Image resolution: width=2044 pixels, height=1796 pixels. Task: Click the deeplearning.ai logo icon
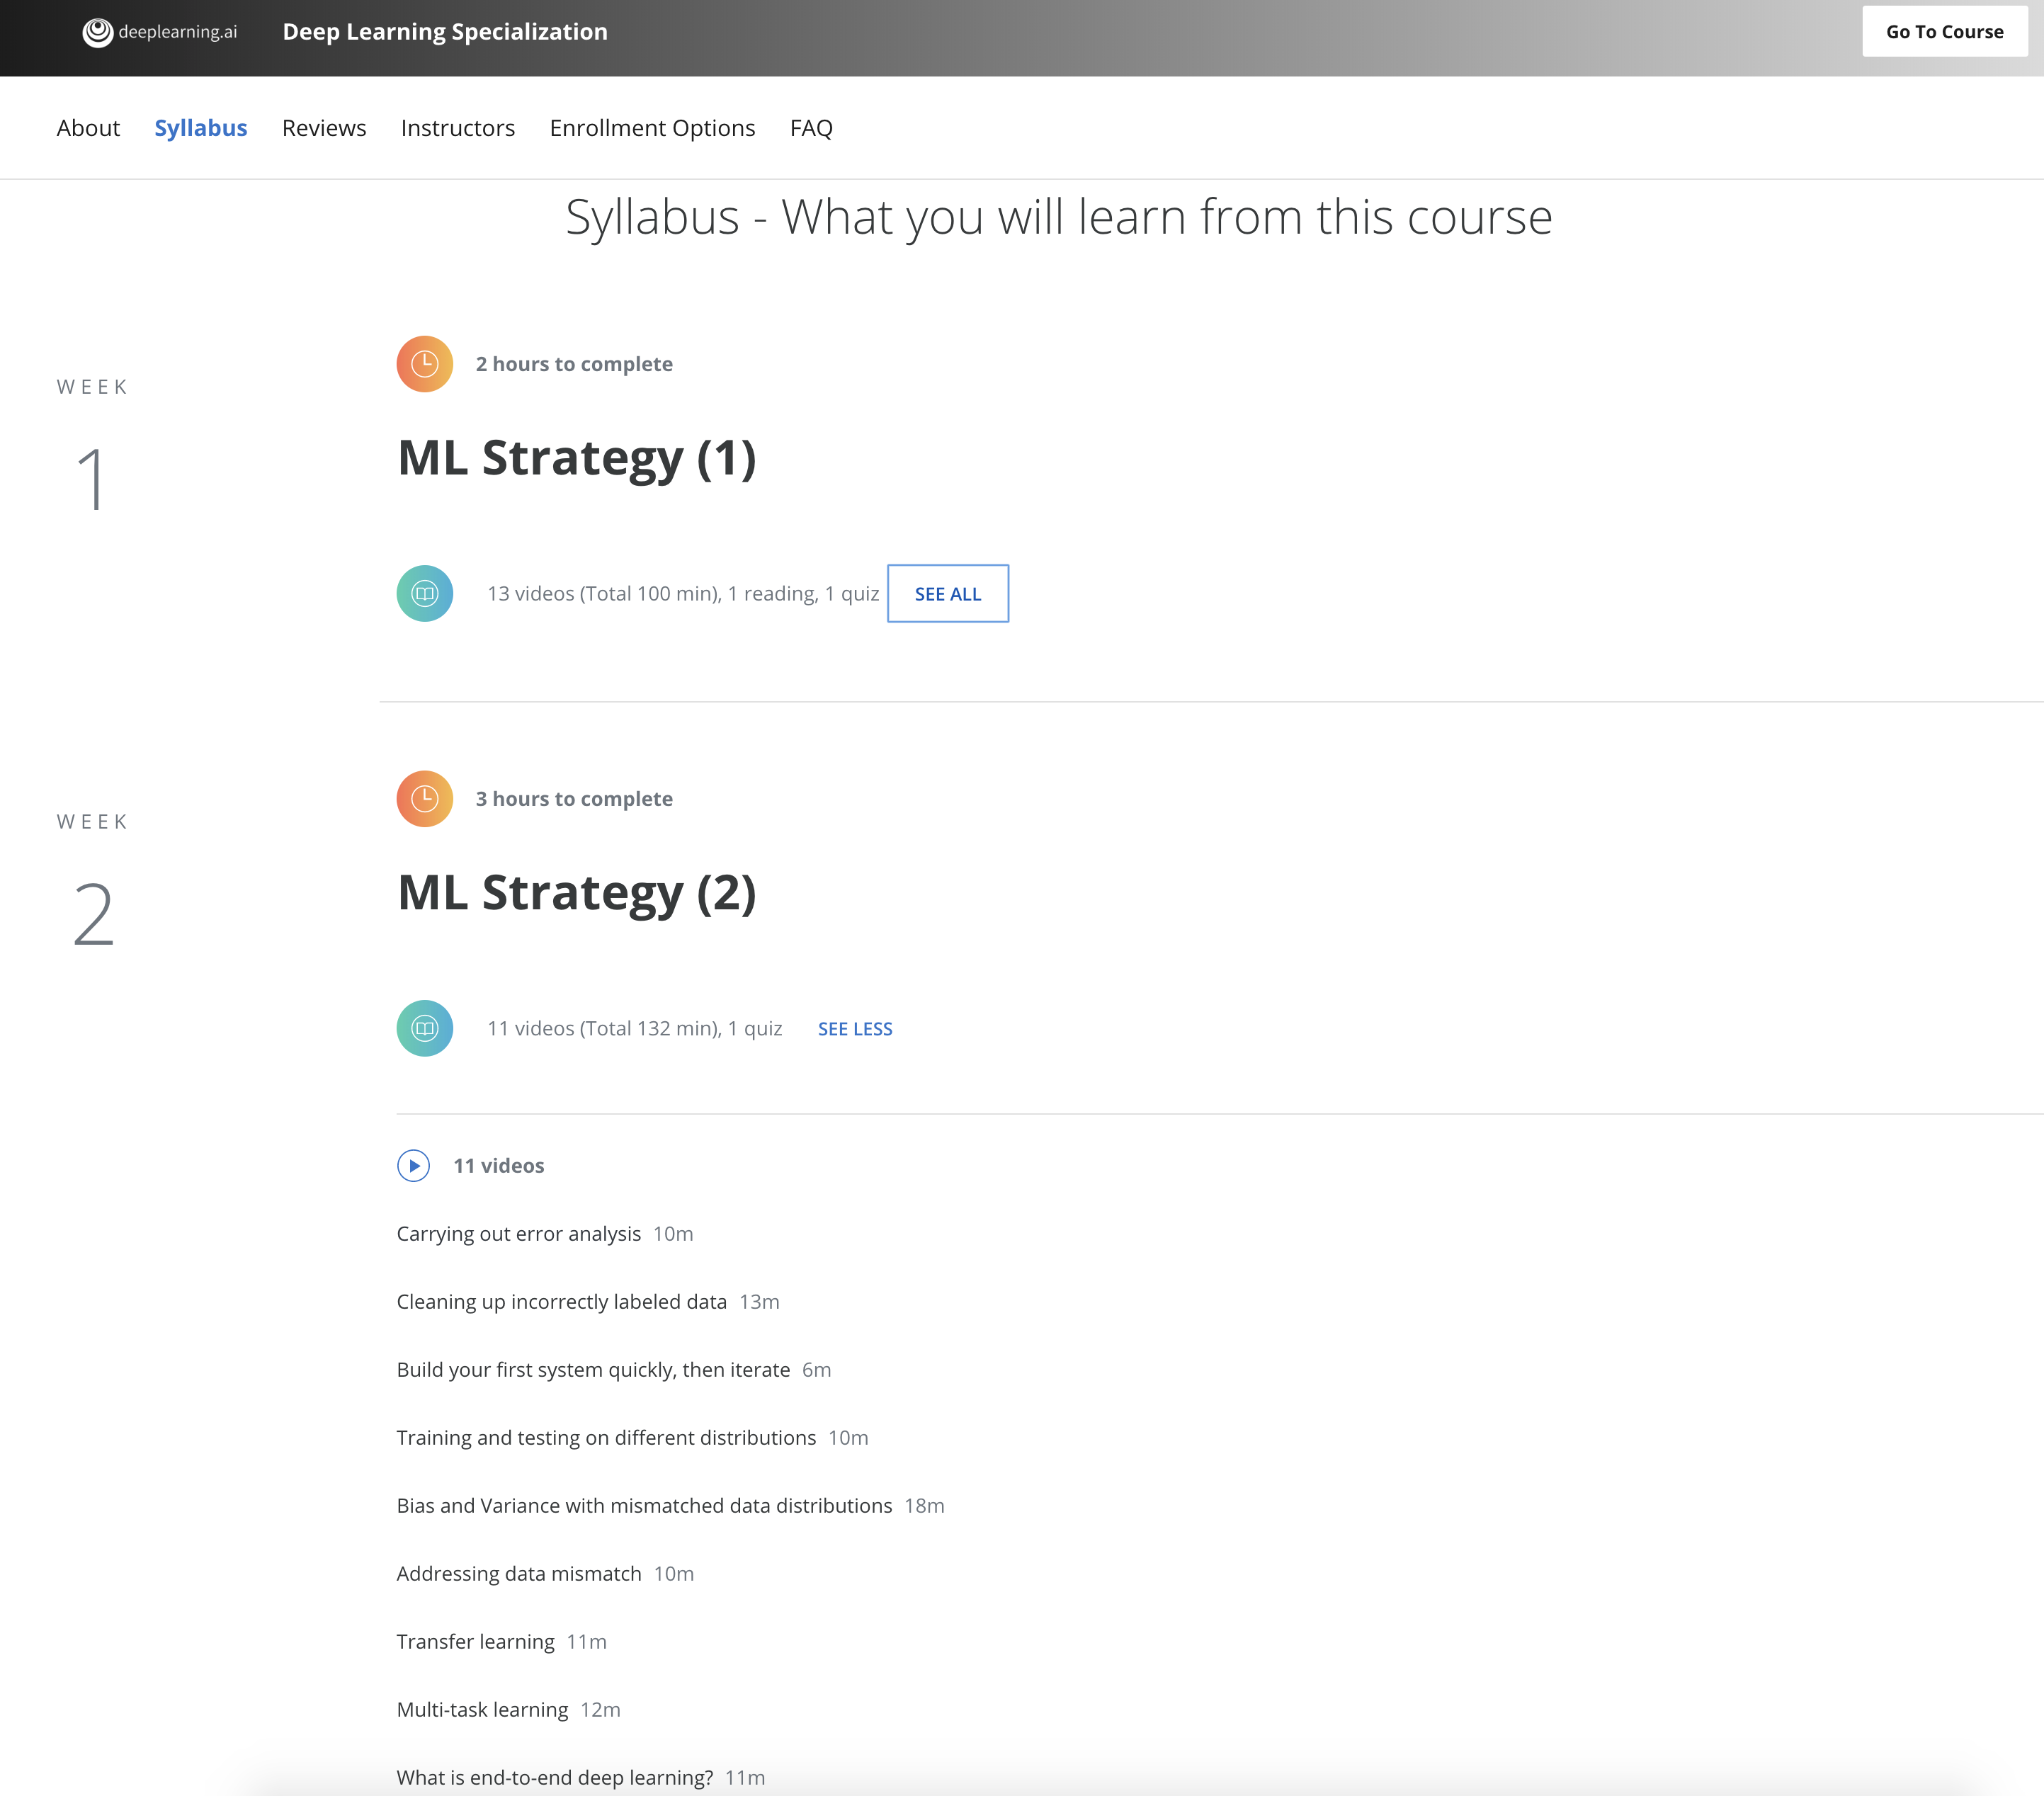(97, 32)
